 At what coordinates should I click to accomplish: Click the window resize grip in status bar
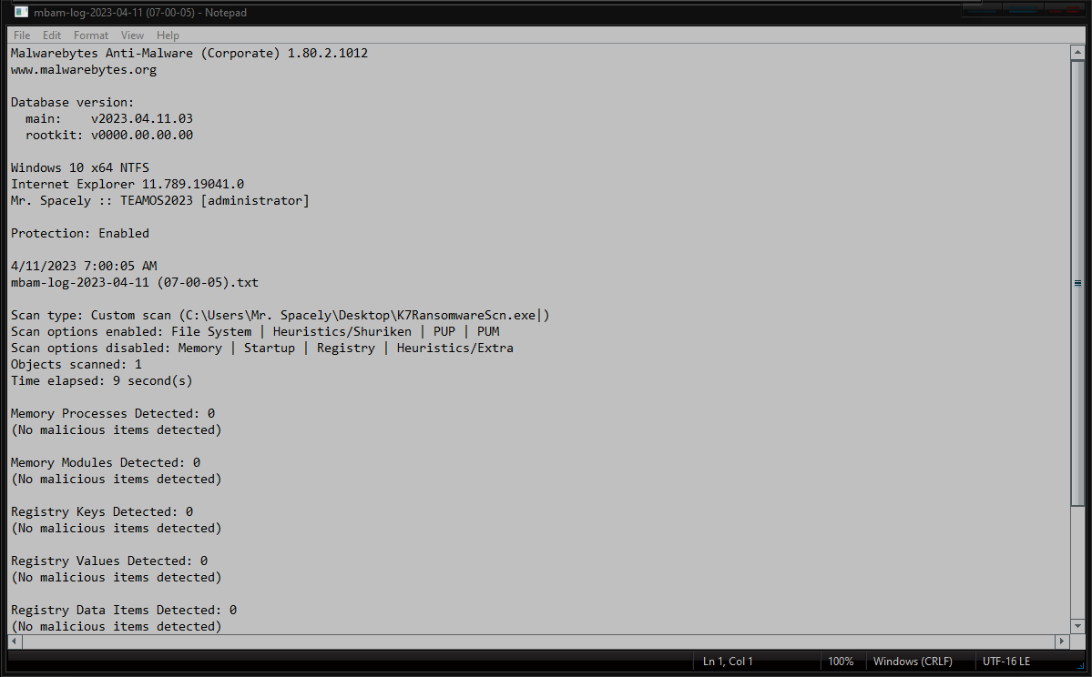point(1080,666)
